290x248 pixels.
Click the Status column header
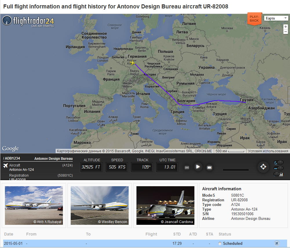tap(225, 234)
